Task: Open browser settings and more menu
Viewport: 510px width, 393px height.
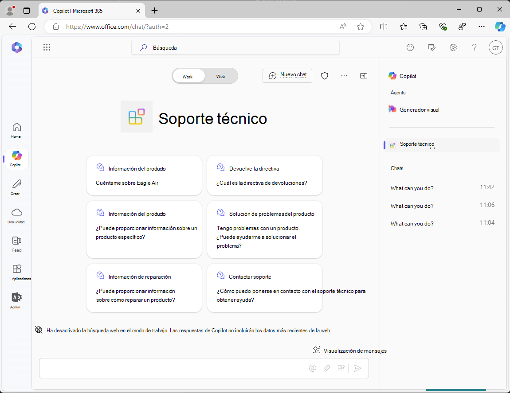Action: tap(481, 27)
